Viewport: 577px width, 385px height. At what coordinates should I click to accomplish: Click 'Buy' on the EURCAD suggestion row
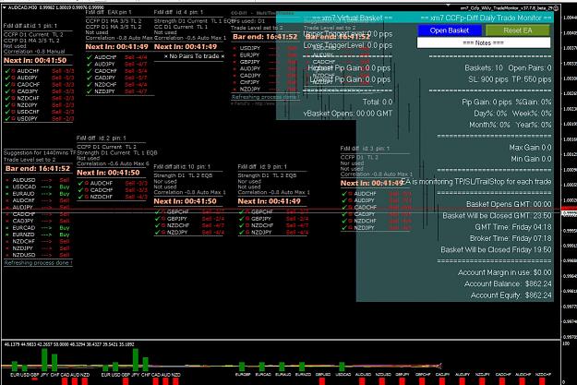(65, 228)
